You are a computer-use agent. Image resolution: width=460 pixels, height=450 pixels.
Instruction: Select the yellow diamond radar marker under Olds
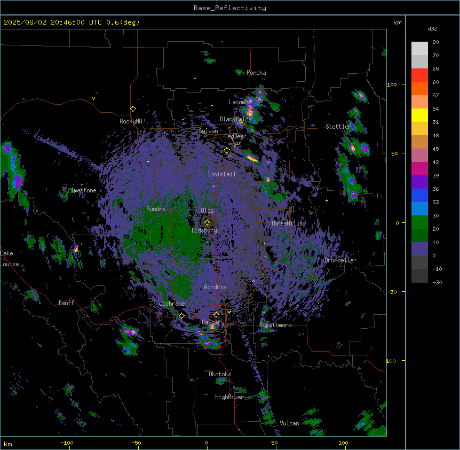tap(208, 222)
